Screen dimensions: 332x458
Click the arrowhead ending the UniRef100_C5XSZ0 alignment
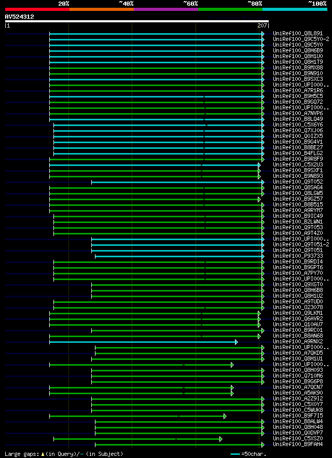point(221,439)
